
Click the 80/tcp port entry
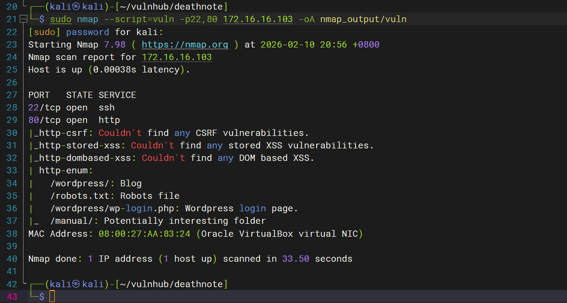[45, 120]
